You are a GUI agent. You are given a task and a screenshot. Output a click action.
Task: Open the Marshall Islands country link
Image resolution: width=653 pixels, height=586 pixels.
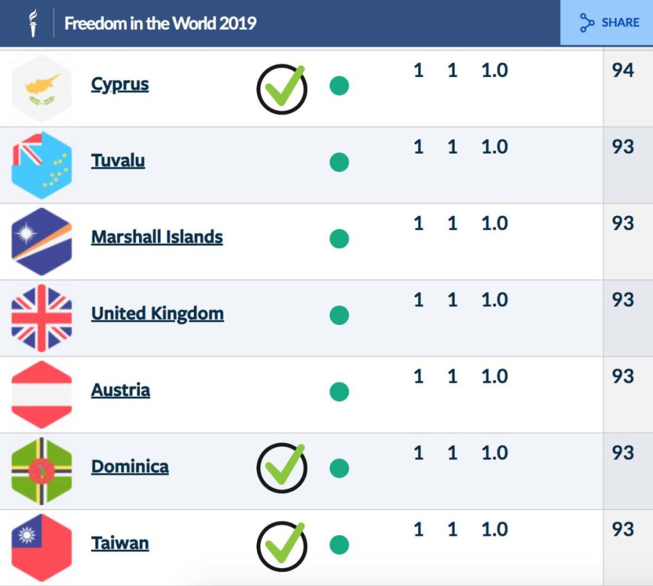157,237
